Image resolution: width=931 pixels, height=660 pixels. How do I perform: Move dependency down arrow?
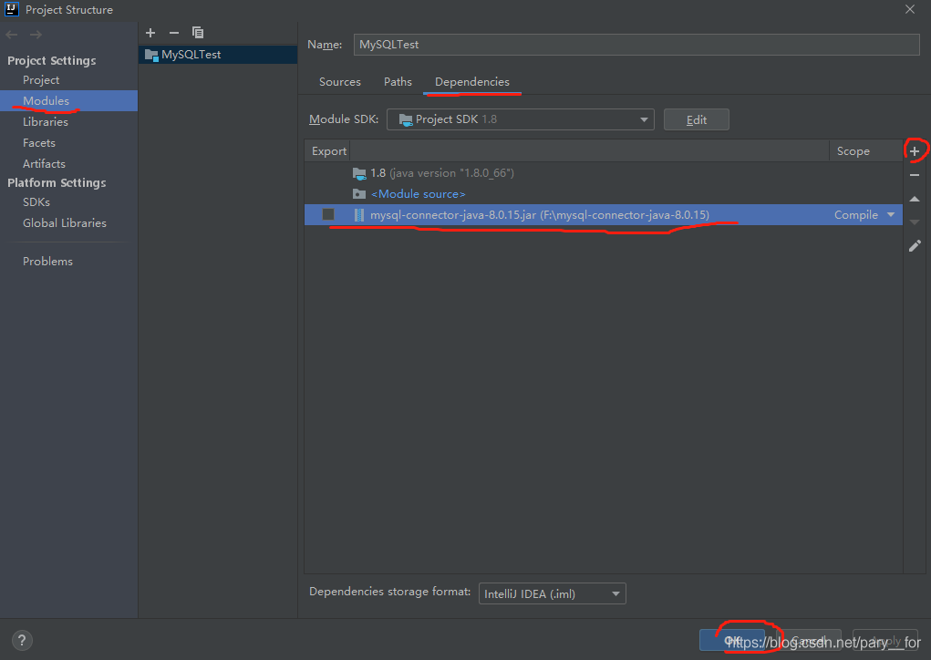[915, 222]
